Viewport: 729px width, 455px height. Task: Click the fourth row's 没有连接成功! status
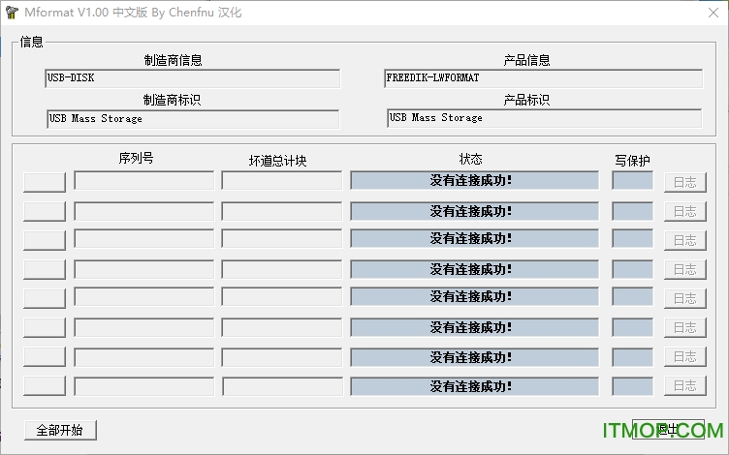click(x=475, y=269)
